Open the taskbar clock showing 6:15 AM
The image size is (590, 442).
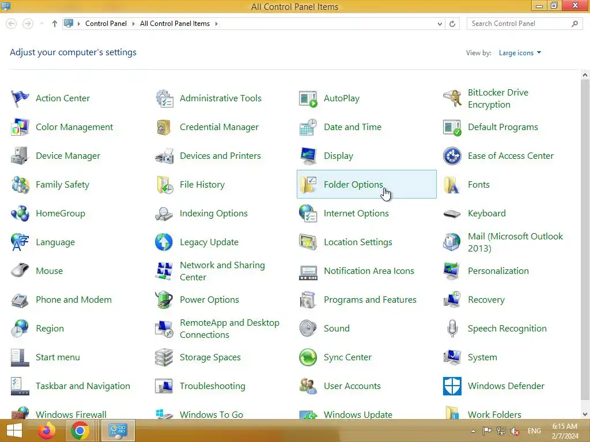565,431
